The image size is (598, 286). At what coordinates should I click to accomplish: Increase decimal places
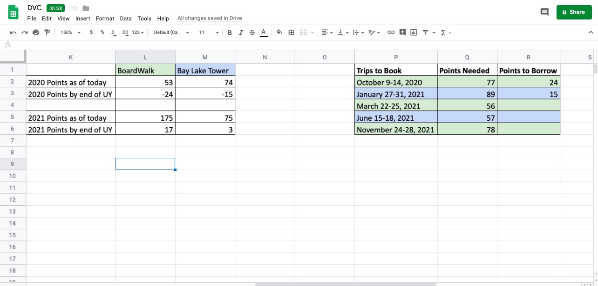pos(125,32)
